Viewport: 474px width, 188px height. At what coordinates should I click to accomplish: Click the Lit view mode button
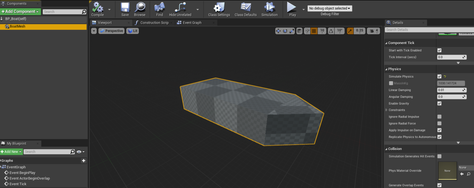pyautogui.click(x=133, y=31)
